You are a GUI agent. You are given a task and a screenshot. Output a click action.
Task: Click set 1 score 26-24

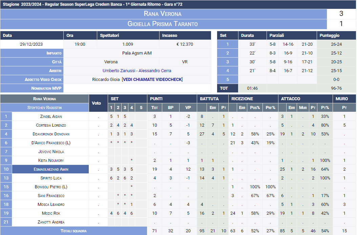pyautogui.click(x=336, y=44)
